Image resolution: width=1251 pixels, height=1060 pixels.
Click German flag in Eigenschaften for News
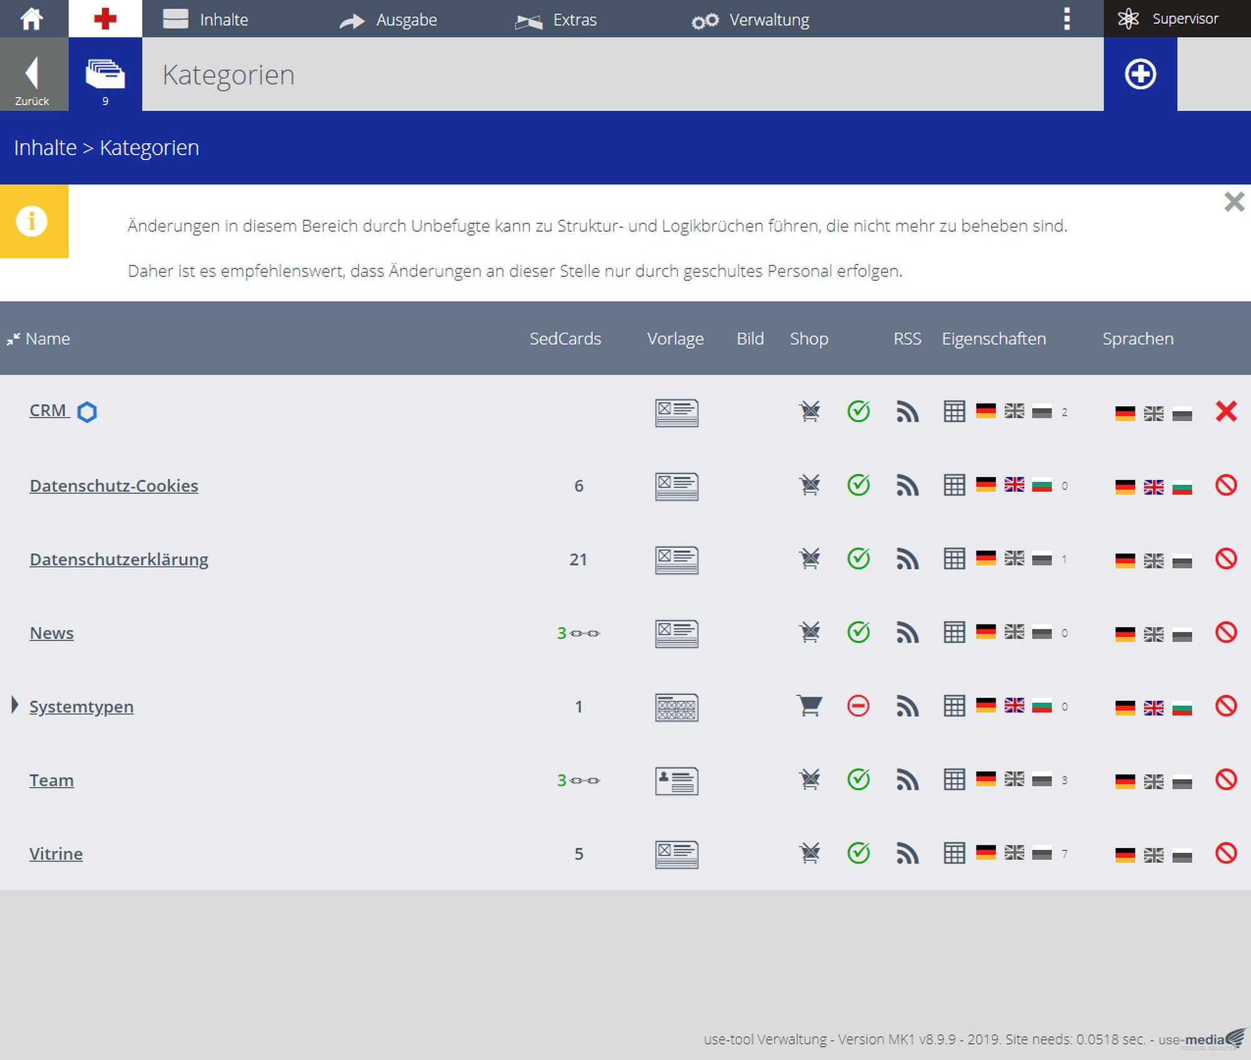point(986,631)
